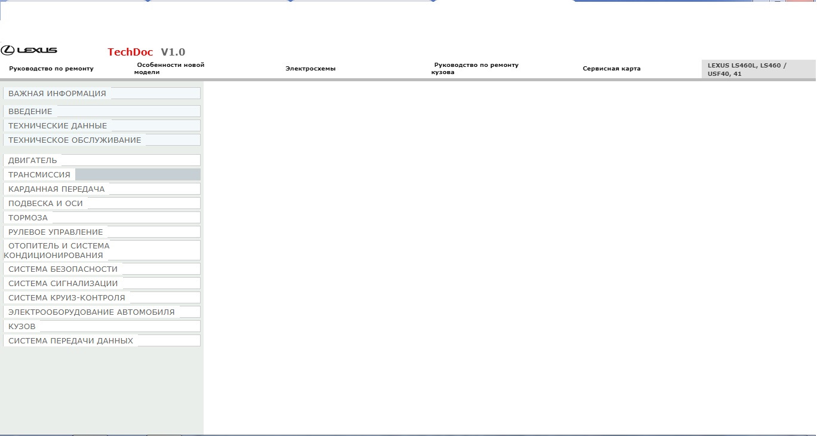This screenshot has width=817, height=436.
Task: Select the ТОРМОЗА section
Action: (x=102, y=217)
